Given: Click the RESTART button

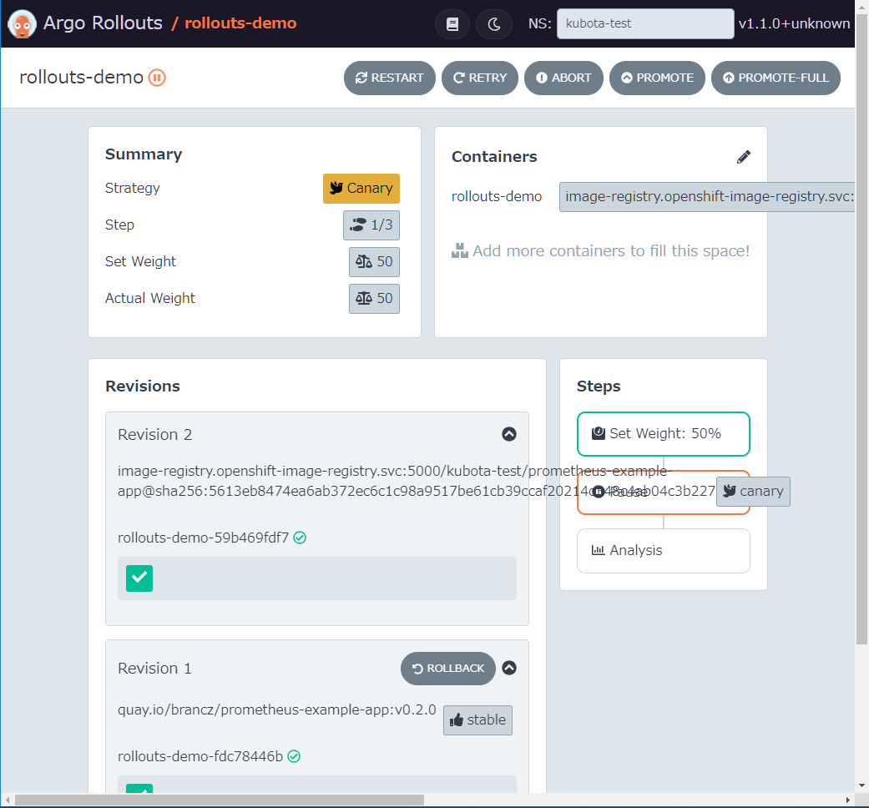Looking at the screenshot, I should [390, 78].
